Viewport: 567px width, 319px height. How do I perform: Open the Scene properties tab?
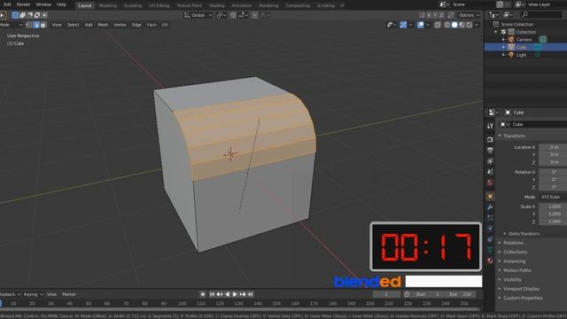click(x=490, y=172)
